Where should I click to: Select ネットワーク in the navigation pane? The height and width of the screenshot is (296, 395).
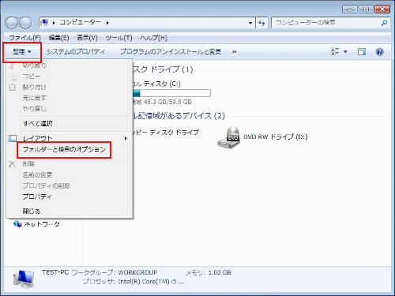click(42, 224)
